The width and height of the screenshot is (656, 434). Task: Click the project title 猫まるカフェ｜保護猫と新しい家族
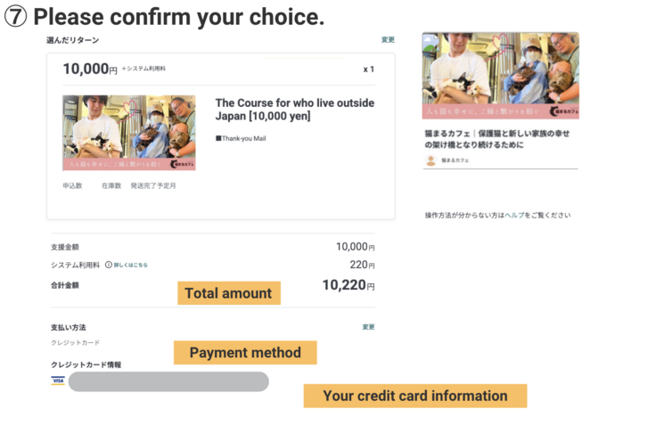[x=496, y=139]
